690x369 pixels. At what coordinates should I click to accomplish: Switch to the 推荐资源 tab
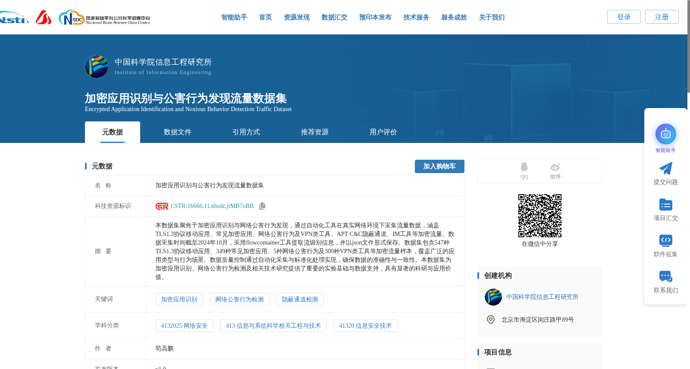tap(315, 132)
